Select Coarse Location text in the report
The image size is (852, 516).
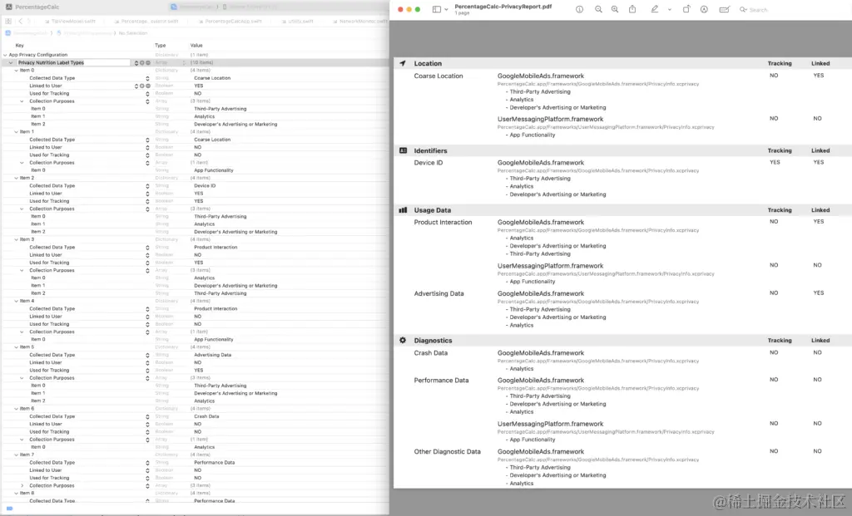(x=438, y=76)
